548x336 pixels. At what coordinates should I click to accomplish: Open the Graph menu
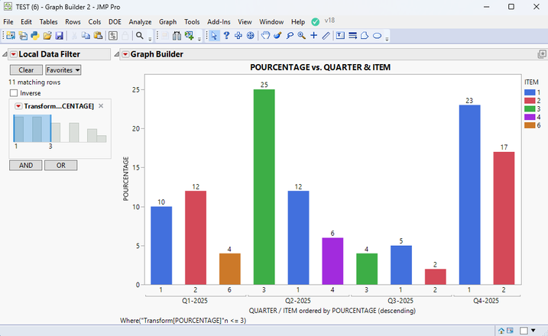(167, 21)
